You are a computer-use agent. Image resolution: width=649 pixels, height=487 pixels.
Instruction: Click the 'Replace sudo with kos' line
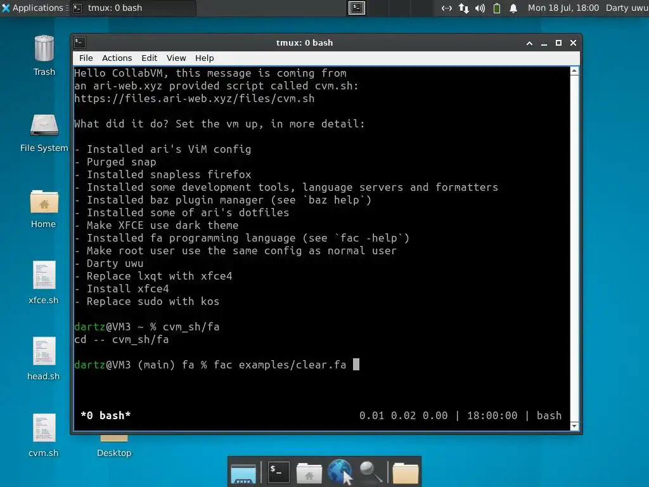click(147, 301)
